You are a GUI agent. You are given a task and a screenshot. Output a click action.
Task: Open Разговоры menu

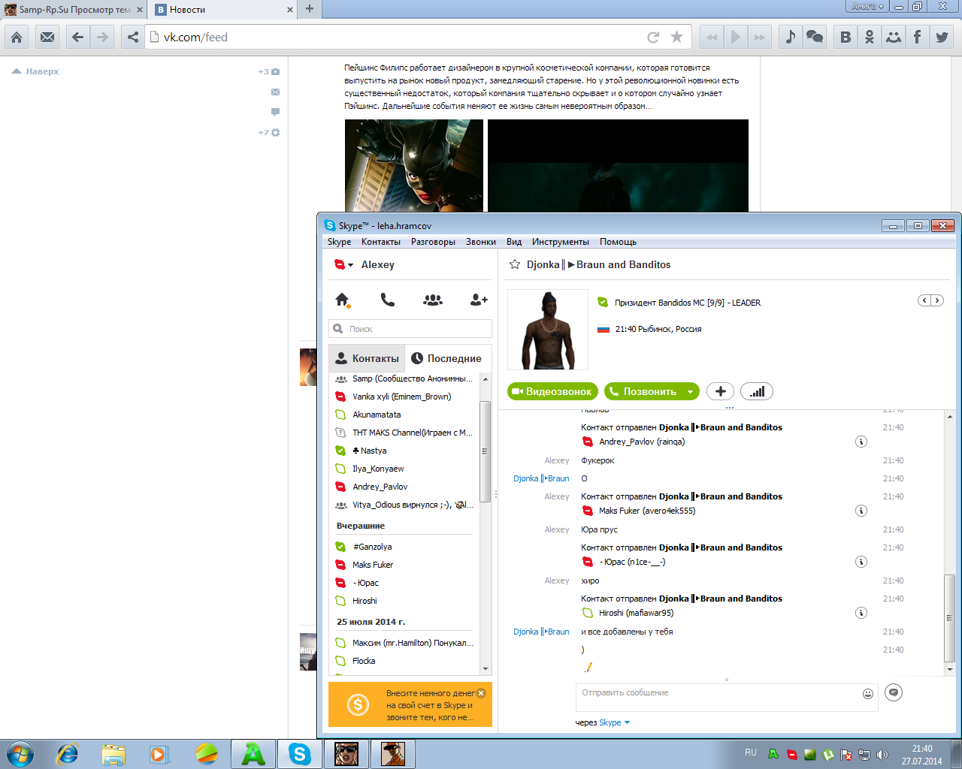pyautogui.click(x=433, y=242)
